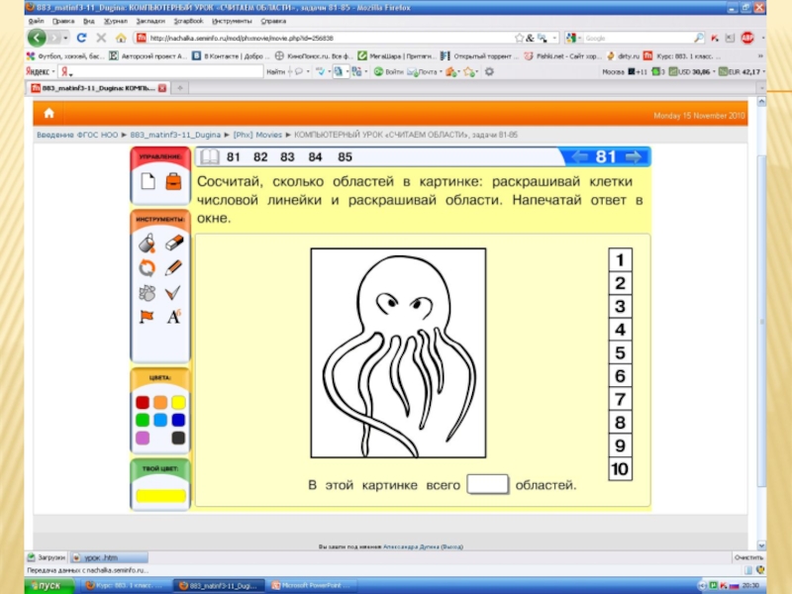Viewport: 792px width, 594px height.
Task: Switch to task 83 tab
Action: point(288,157)
